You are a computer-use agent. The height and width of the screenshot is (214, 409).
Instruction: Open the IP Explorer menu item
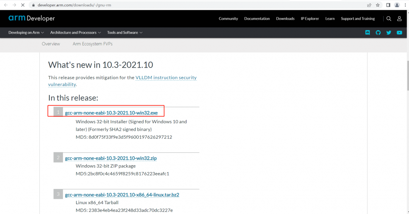310,19
